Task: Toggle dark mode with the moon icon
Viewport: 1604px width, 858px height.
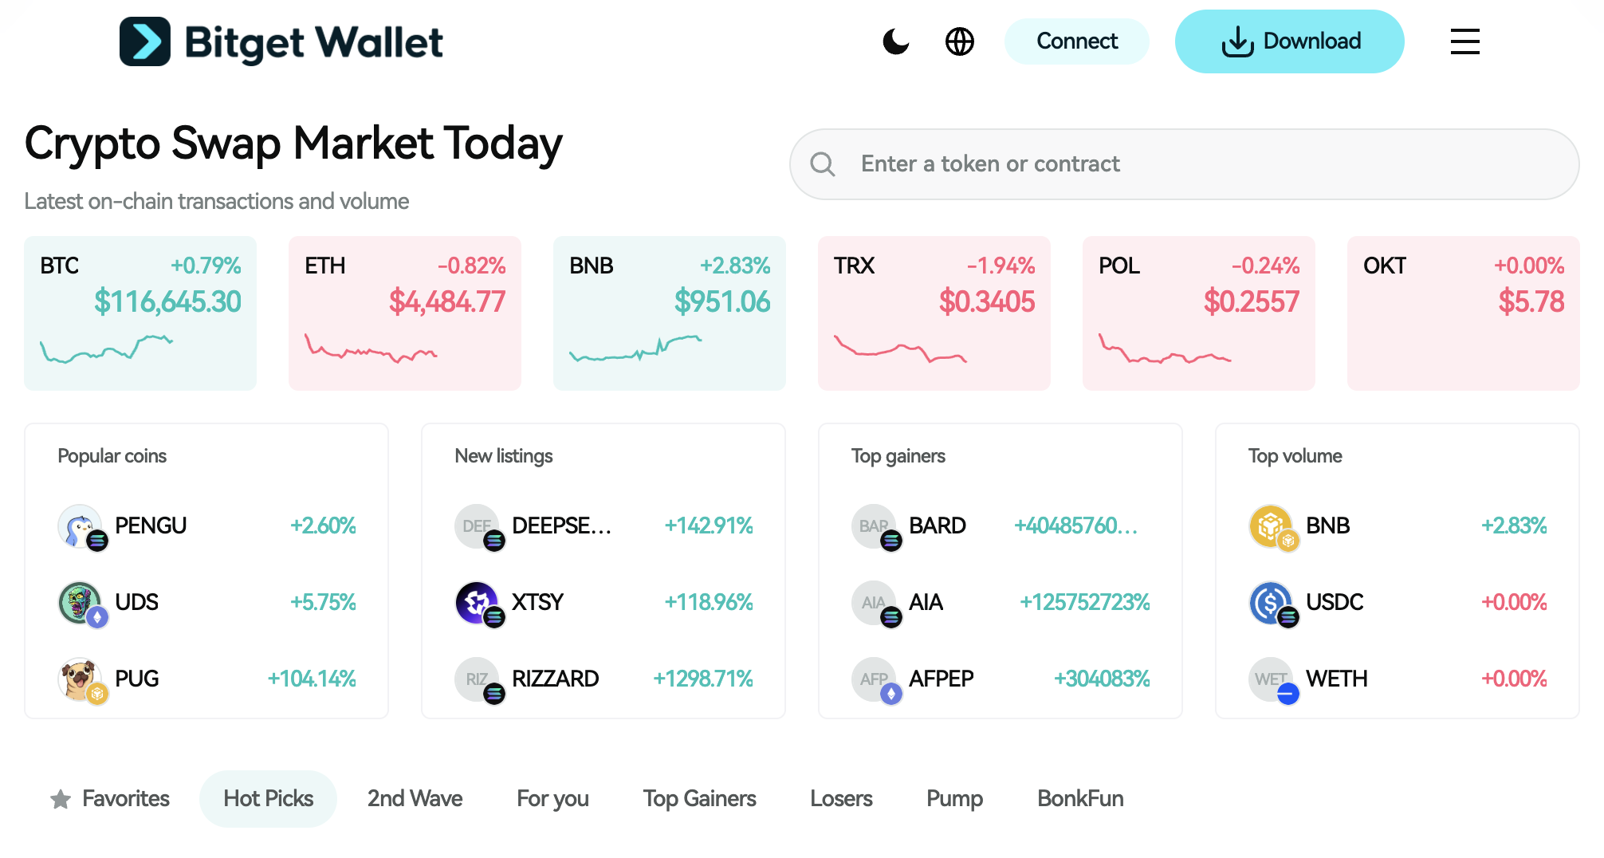Action: tap(895, 41)
